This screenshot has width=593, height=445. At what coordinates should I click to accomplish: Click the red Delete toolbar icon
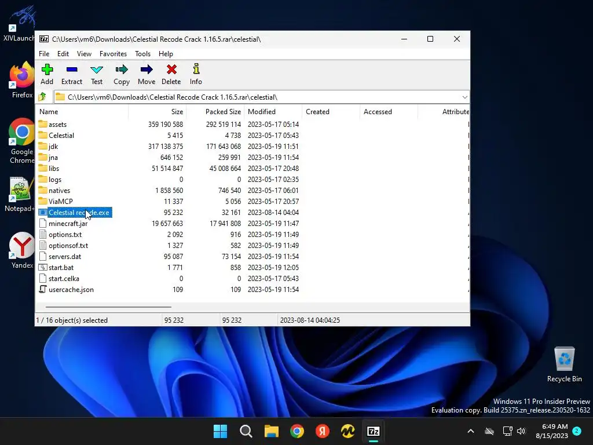pyautogui.click(x=171, y=70)
